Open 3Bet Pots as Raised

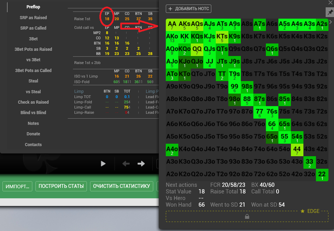point(33,49)
